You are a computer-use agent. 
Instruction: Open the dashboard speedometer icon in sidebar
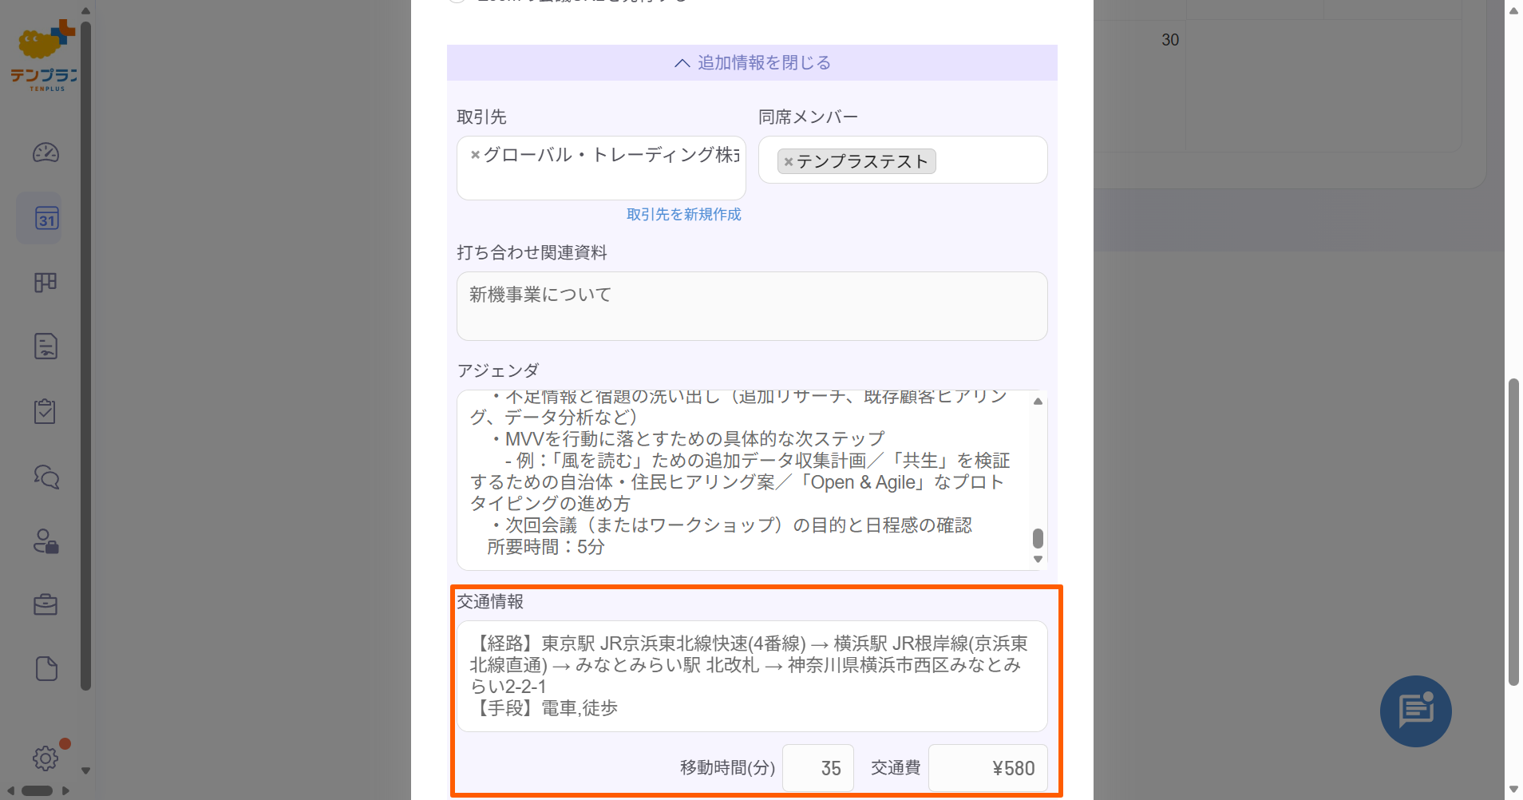pyautogui.click(x=45, y=152)
